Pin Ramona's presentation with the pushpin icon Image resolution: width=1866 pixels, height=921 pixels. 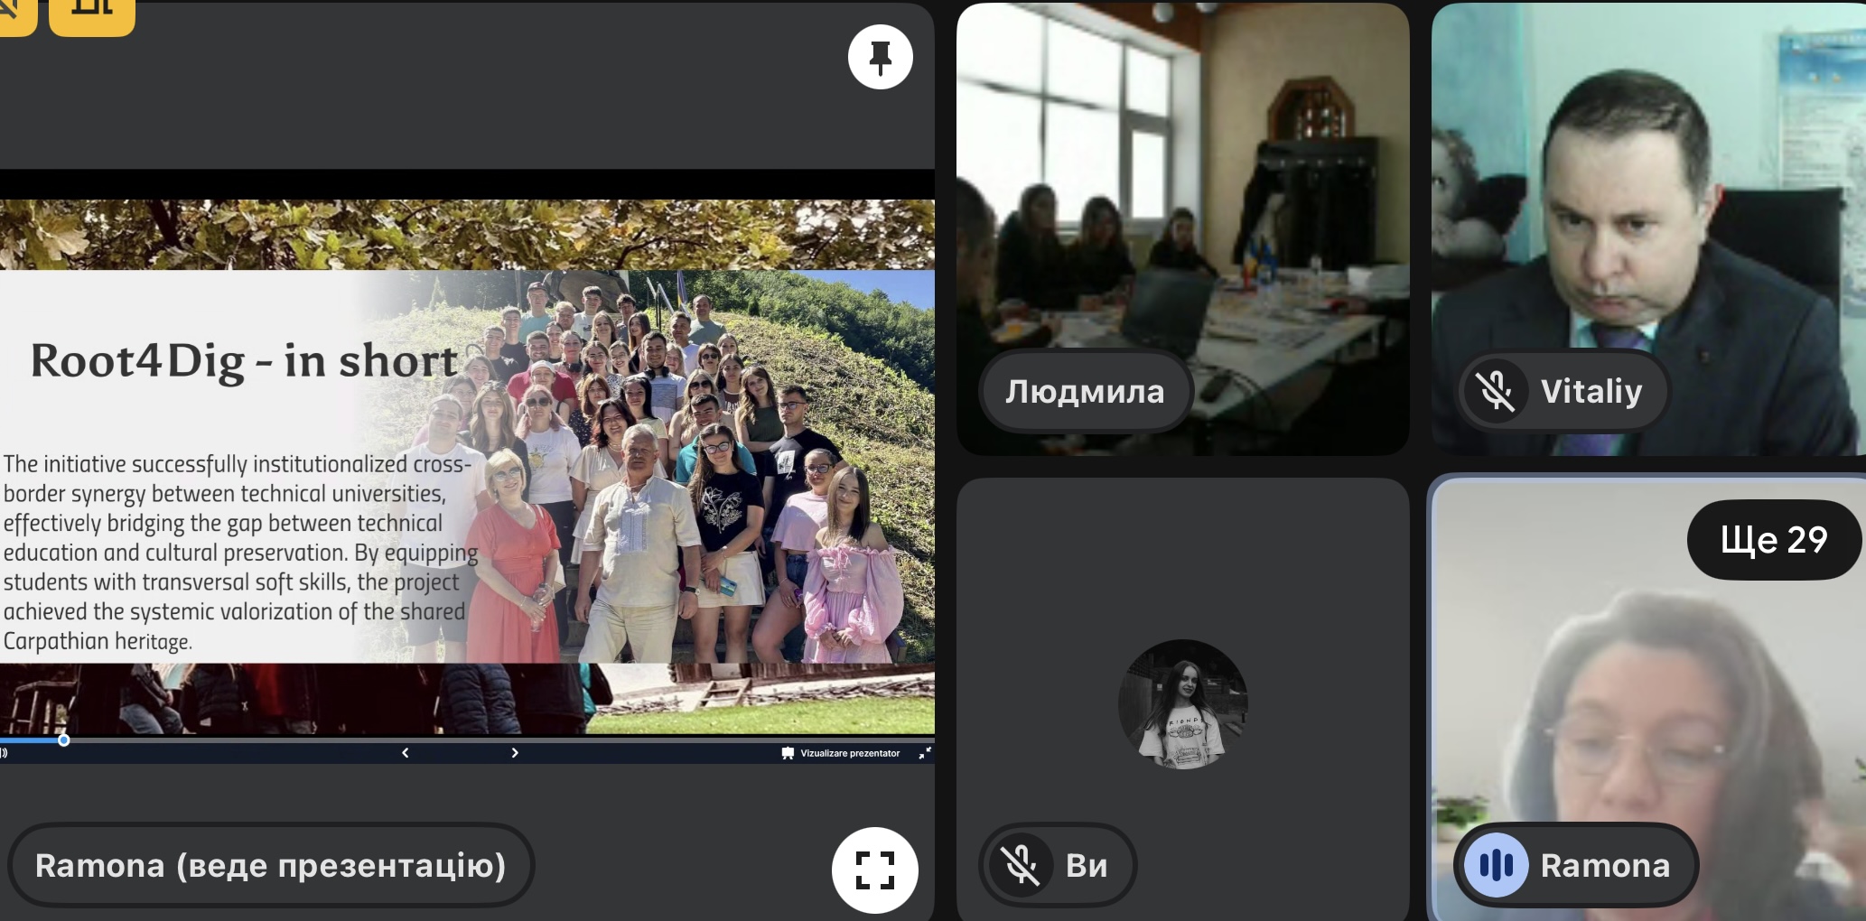tap(880, 57)
